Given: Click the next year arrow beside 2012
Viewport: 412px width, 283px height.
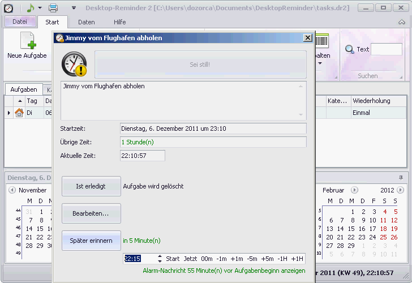Looking at the screenshot, I should (x=400, y=190).
